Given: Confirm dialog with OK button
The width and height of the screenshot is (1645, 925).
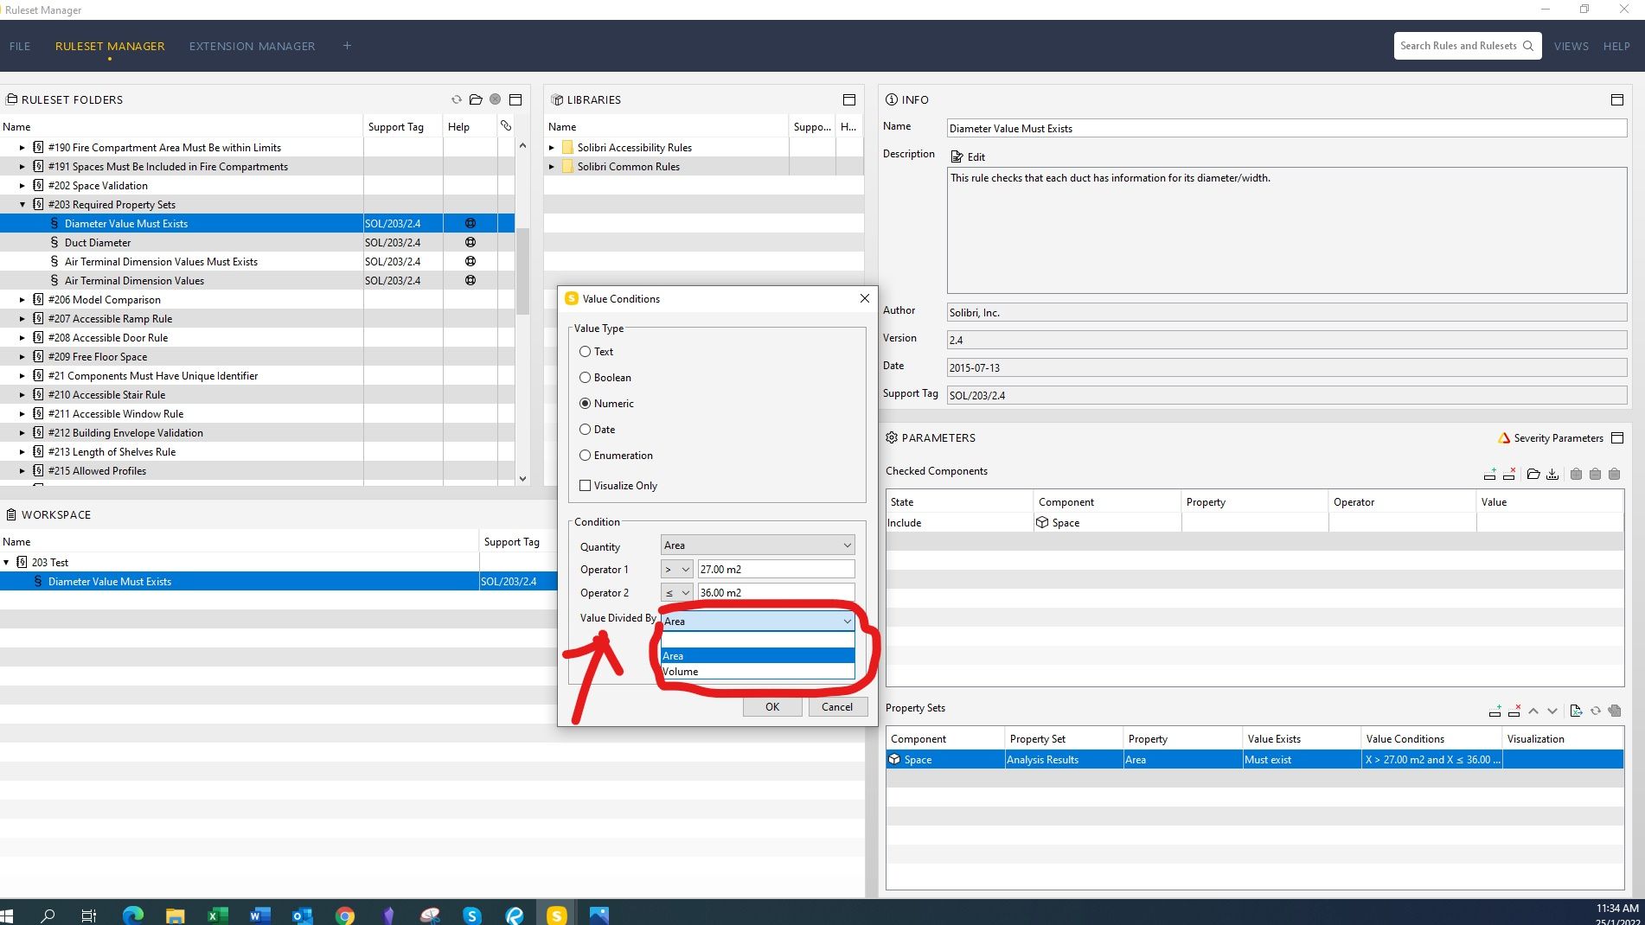Looking at the screenshot, I should coord(771,707).
